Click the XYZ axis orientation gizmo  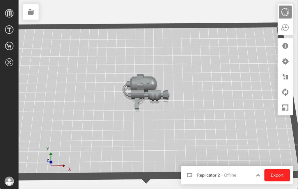point(58,160)
